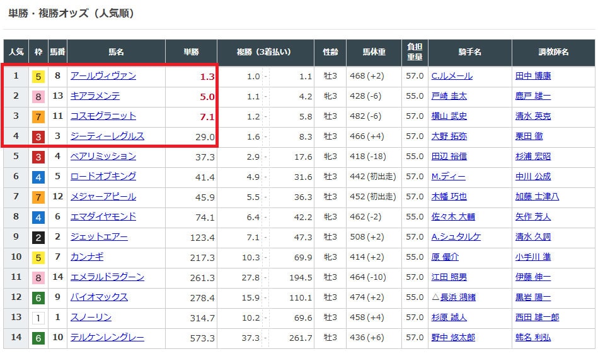Click the 単勝 column header
Image resolution: width=598 pixels, height=354 pixels.
click(191, 52)
